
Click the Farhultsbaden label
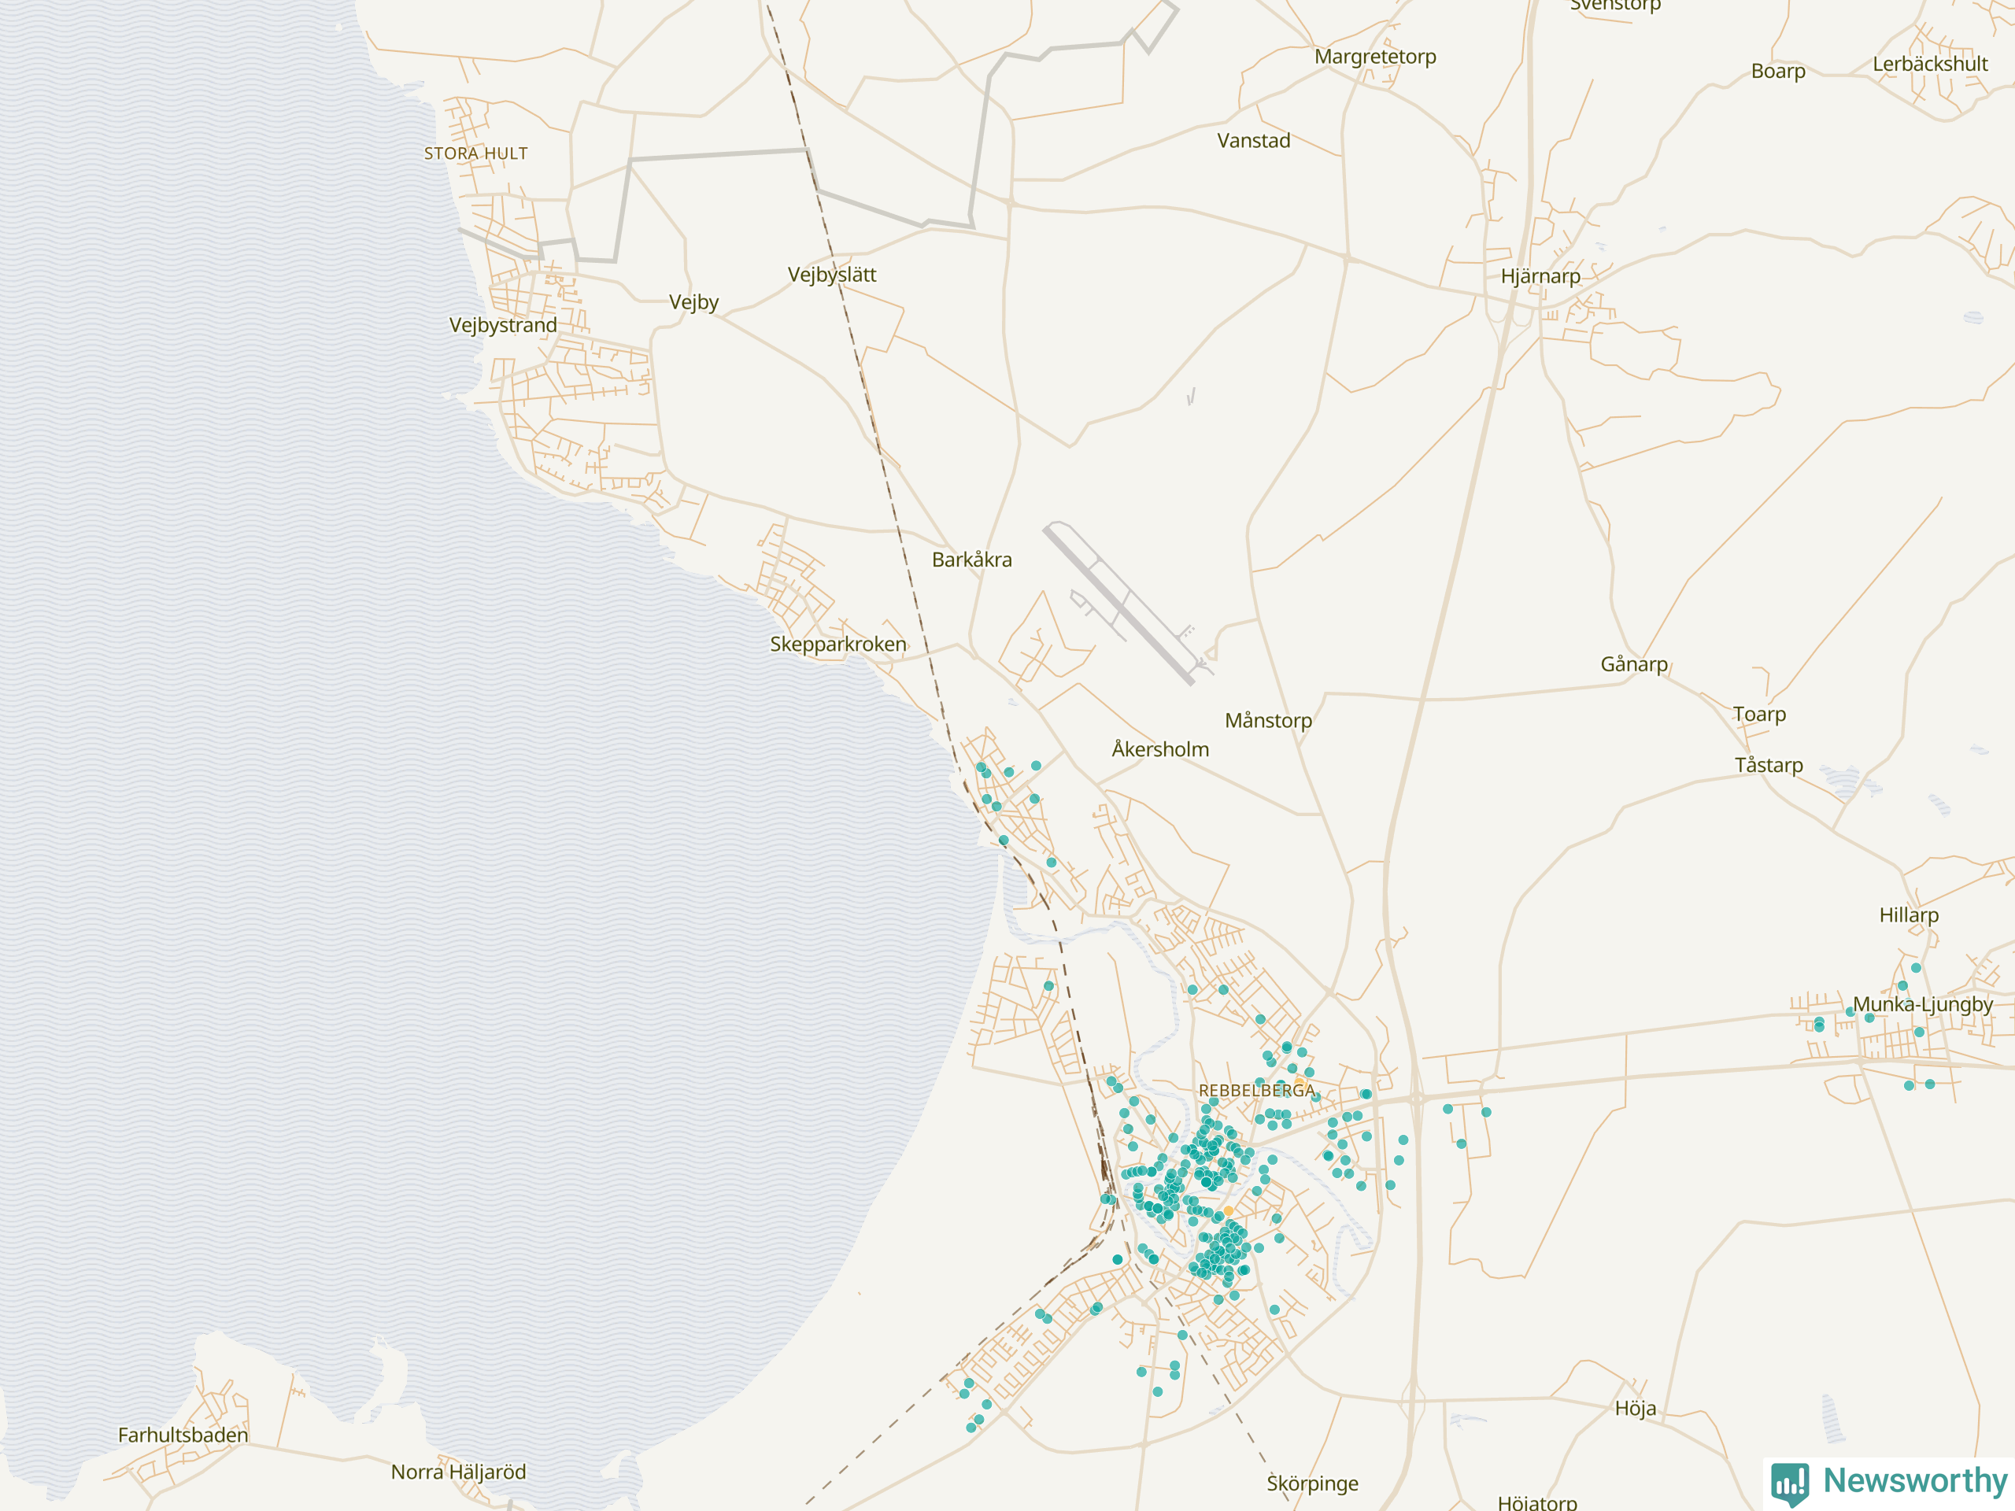pyautogui.click(x=183, y=1435)
